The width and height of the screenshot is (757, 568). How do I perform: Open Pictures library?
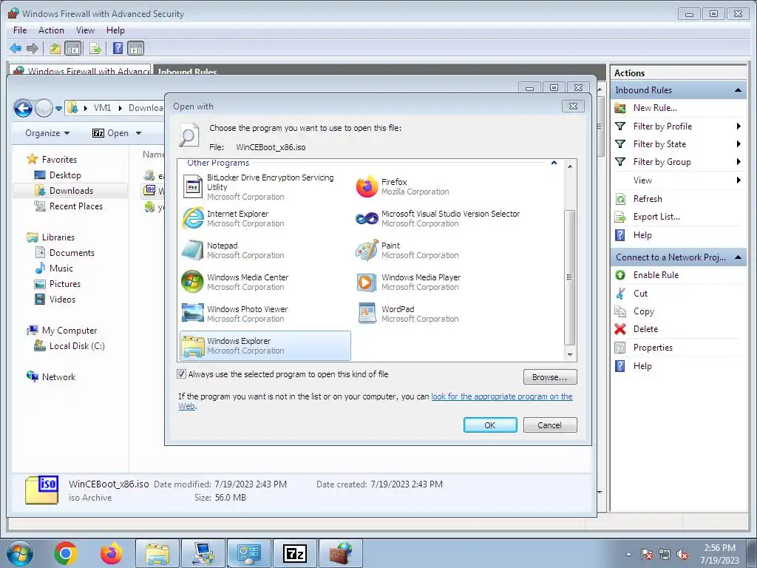point(65,283)
